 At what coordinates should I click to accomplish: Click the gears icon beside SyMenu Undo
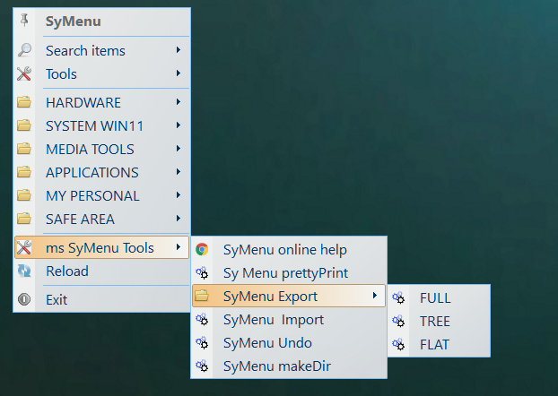[202, 342]
